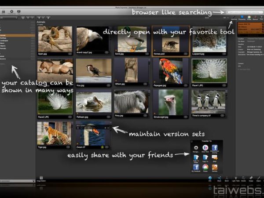
Task: Select the Luipaard.jpg leopard thumbnail
Action: click(209, 39)
